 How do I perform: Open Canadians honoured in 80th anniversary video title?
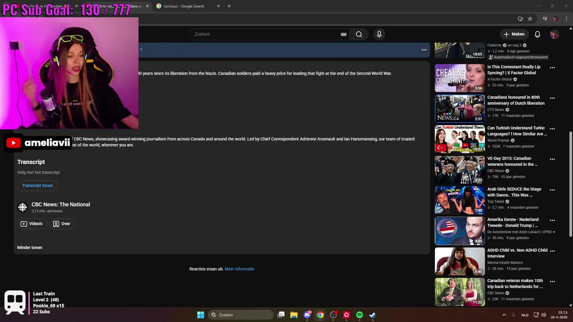(516, 100)
